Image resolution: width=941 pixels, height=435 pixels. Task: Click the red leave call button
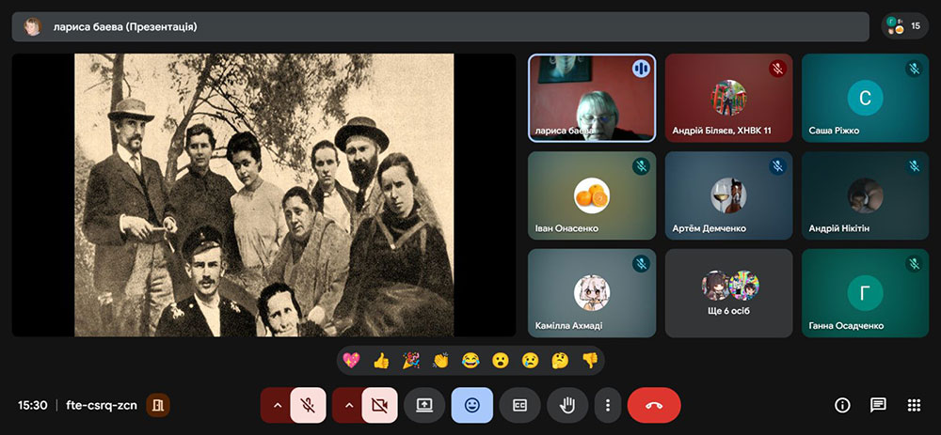653,405
